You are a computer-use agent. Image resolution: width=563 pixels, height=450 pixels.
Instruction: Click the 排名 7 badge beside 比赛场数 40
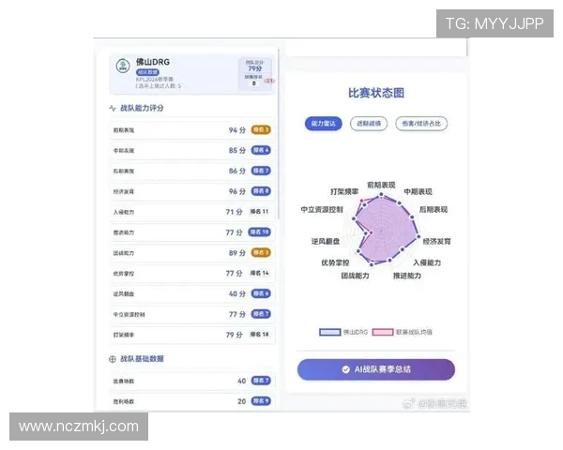(261, 381)
